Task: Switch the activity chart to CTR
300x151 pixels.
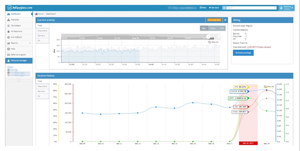Action: pos(222,28)
